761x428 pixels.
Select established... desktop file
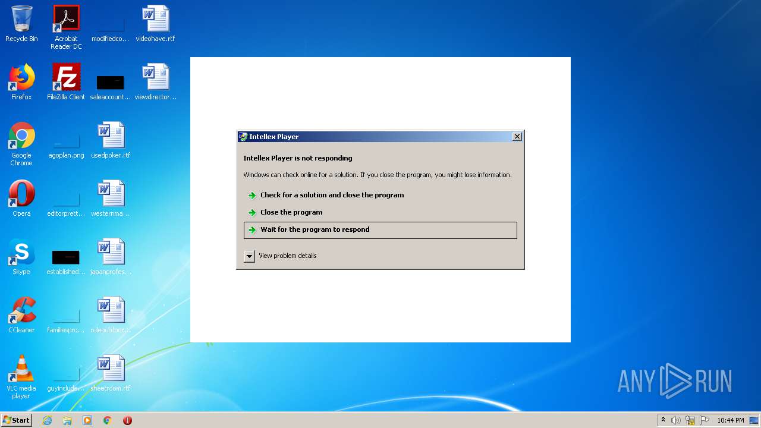(66, 262)
